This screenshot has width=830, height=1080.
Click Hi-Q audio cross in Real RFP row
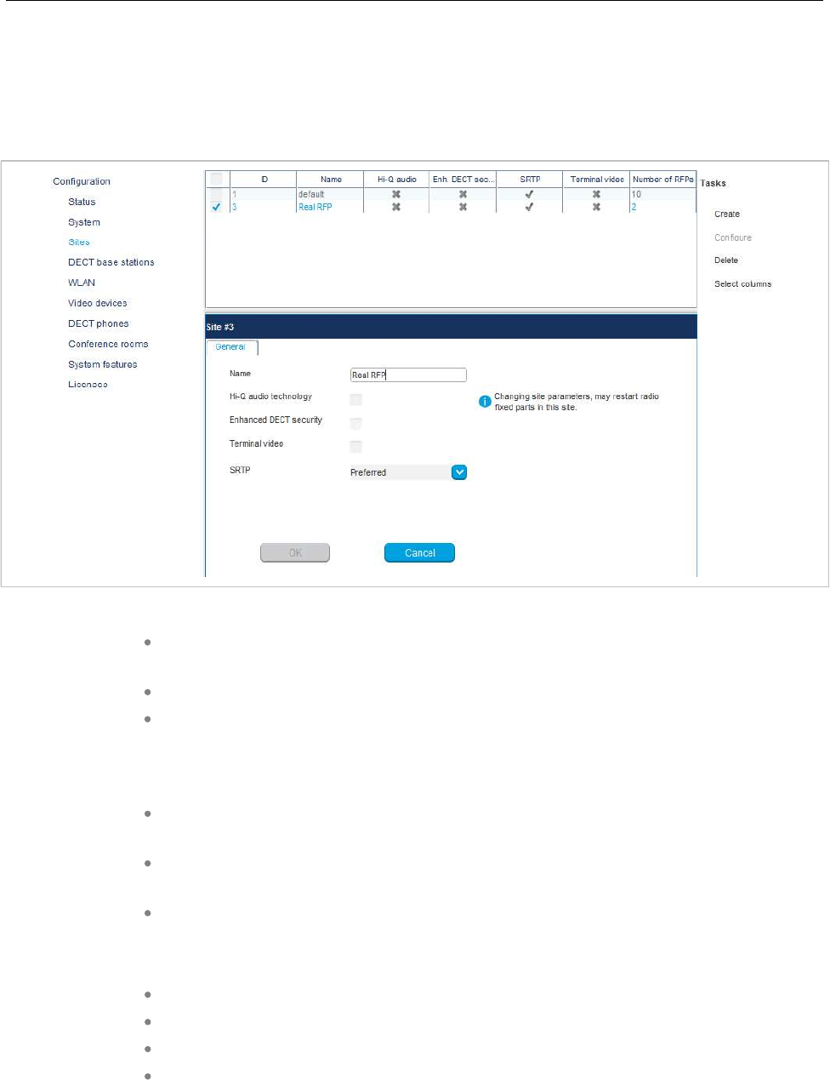pyautogui.click(x=396, y=207)
